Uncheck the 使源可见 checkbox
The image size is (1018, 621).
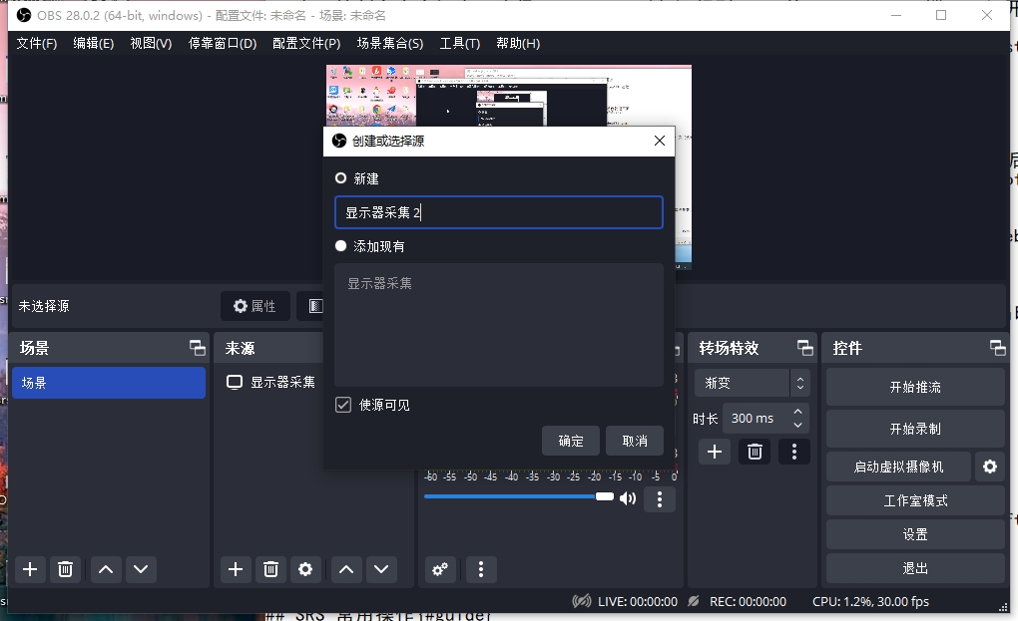(343, 405)
